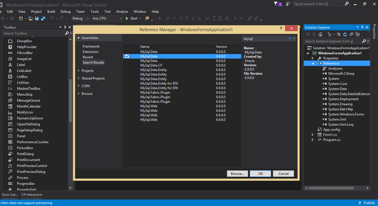Click the Toolbox vertical scrollbar thumb

(70, 100)
